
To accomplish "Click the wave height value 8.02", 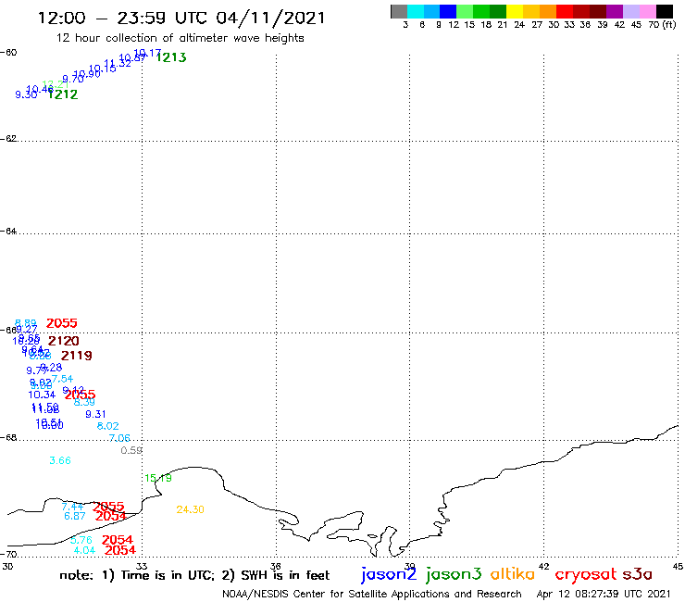I will point(108,426).
